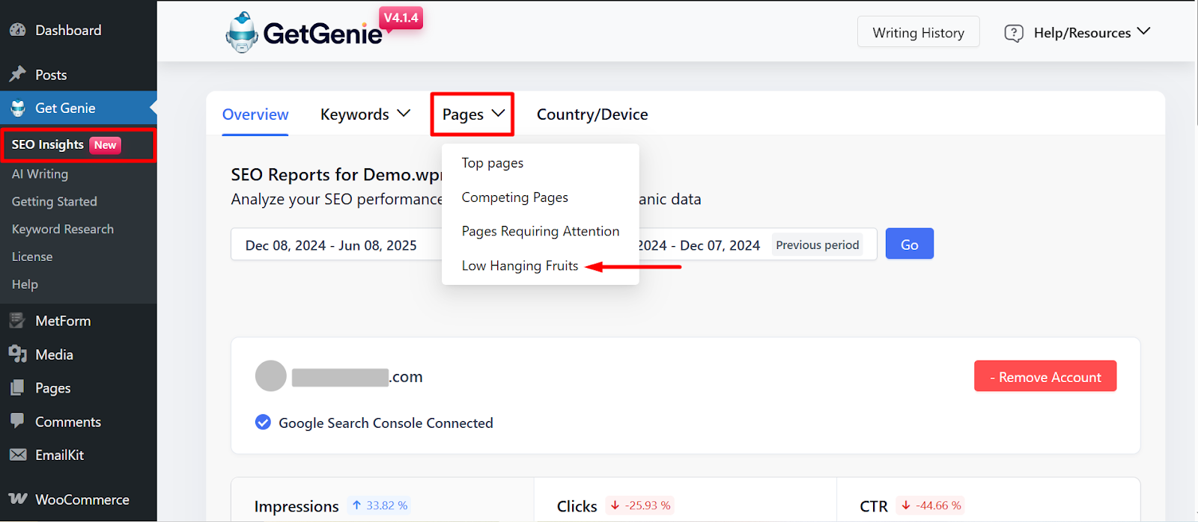Open the Dashboard icon in sidebar
Screen dimensions: 1198x522
pyautogui.click(x=17, y=30)
